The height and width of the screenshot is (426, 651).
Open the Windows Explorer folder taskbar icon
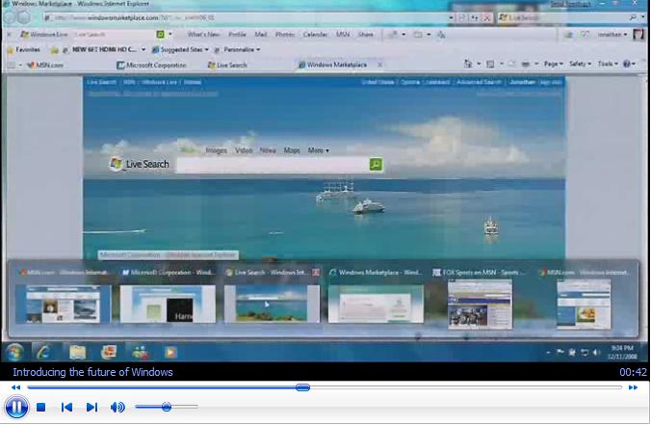[78, 353]
